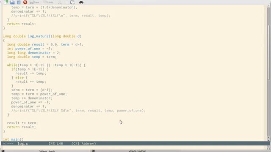Click the line 'int power_of_one = -1;'

pyautogui.click(x=30, y=49)
